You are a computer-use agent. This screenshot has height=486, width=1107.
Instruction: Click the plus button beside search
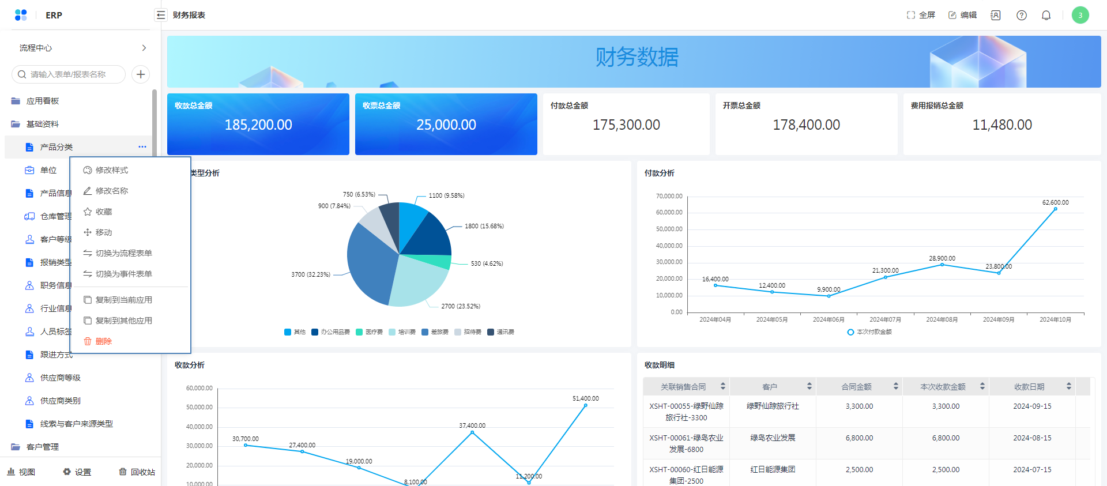click(141, 74)
